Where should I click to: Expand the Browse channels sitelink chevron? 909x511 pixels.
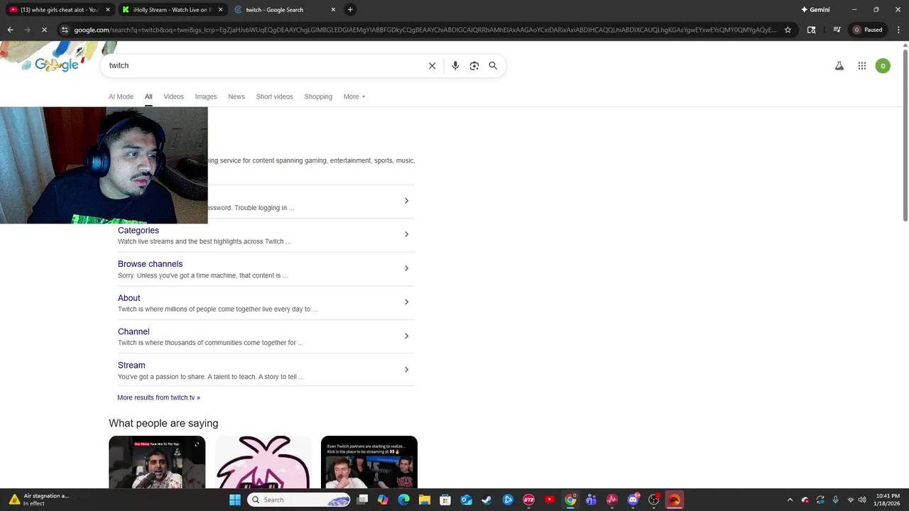tap(406, 268)
